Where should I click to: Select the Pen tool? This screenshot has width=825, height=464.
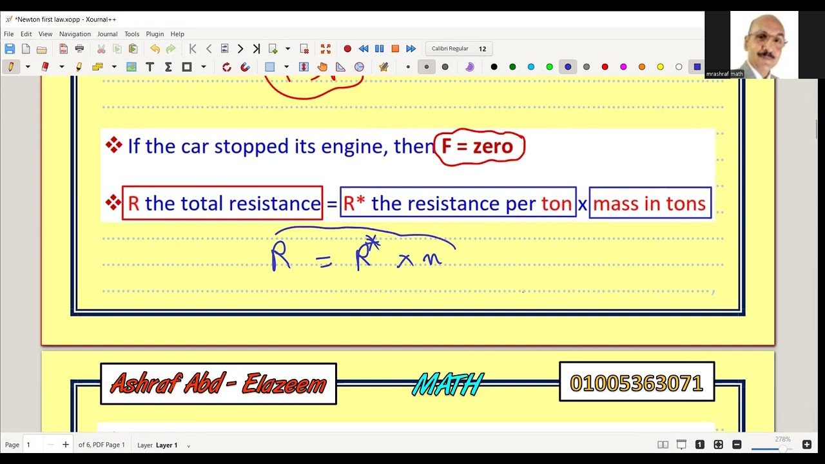11,67
